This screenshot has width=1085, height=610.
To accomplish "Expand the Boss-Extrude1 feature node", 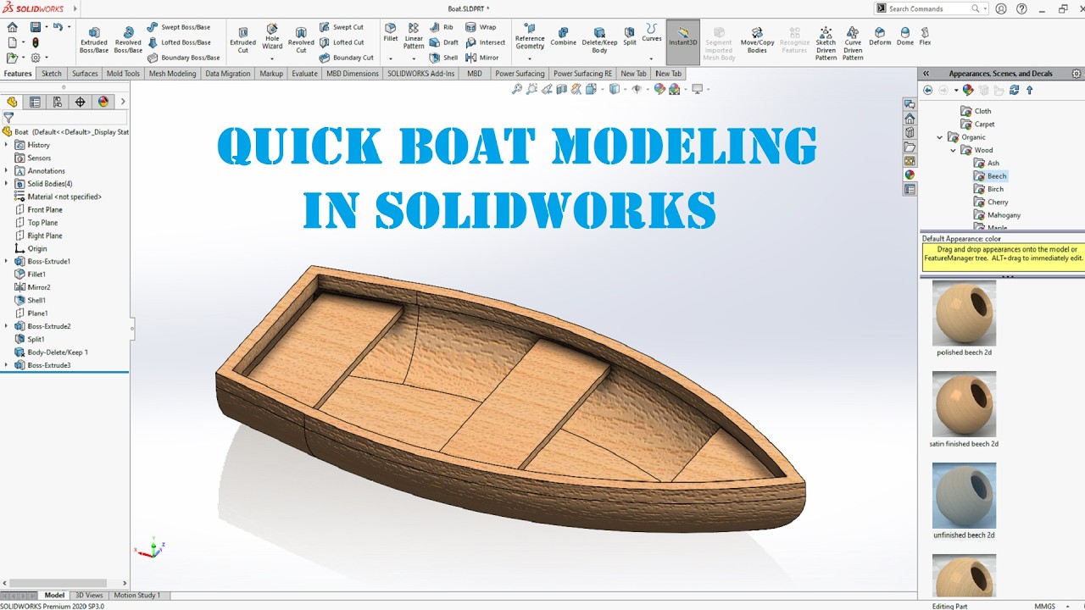I will coord(7,262).
